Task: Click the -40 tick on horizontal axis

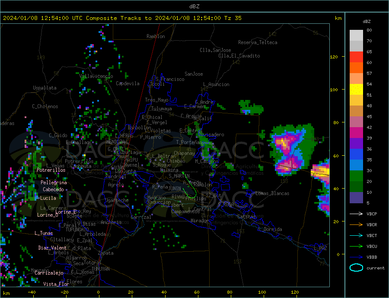Action: click(x=32, y=292)
